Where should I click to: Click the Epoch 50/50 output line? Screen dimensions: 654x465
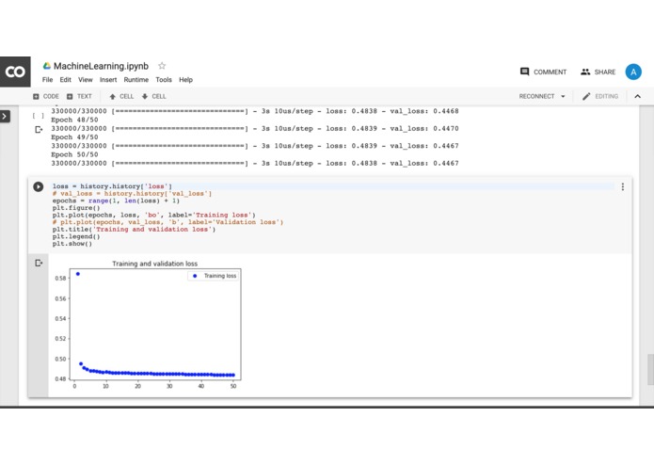click(74, 154)
